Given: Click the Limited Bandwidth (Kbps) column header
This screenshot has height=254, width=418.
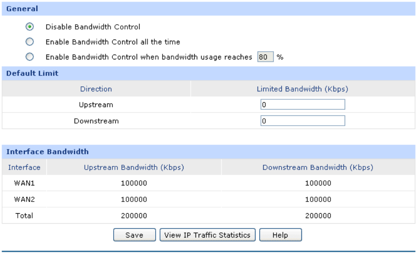Looking at the screenshot, I should point(303,89).
